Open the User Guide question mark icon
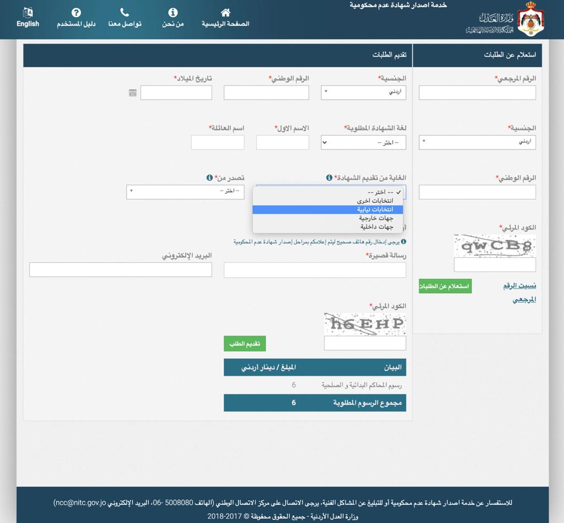Viewport: 564px width, 523px height. pyautogui.click(x=77, y=13)
